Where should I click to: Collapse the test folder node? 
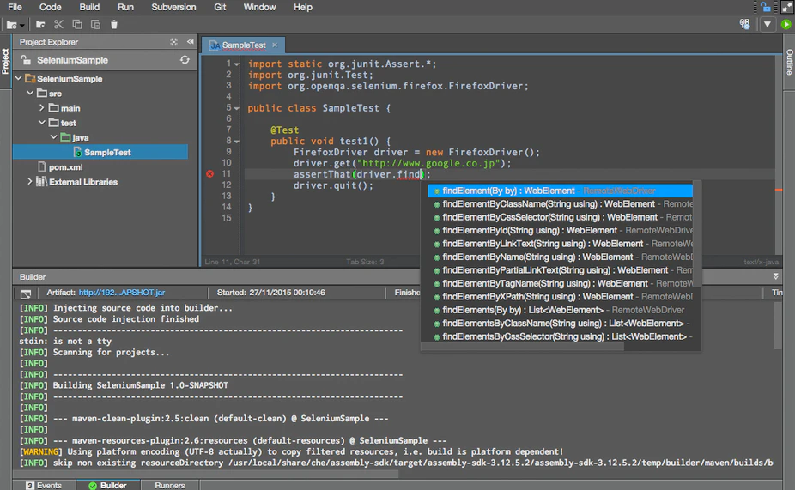coord(42,123)
